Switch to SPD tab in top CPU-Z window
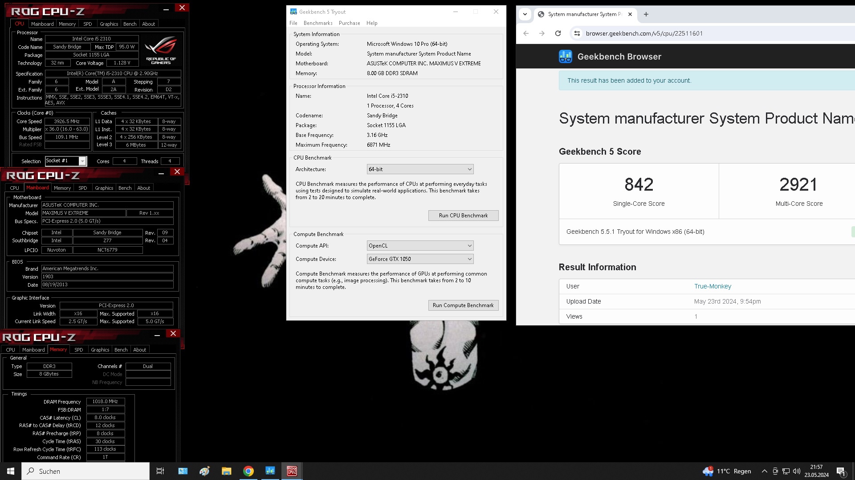Screen dimensions: 855x480 (x=88, y=24)
